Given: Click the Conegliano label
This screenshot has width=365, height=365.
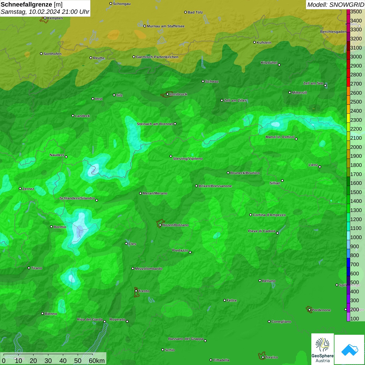Looking at the screenshot, I should tap(281, 321).
